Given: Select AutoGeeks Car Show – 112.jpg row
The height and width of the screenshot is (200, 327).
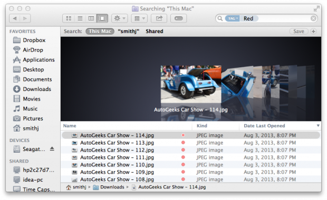Looking at the screenshot, I should (191, 150).
